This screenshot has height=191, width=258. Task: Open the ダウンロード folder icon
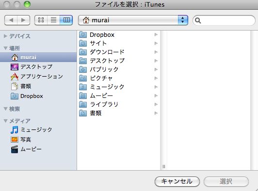point(83,52)
